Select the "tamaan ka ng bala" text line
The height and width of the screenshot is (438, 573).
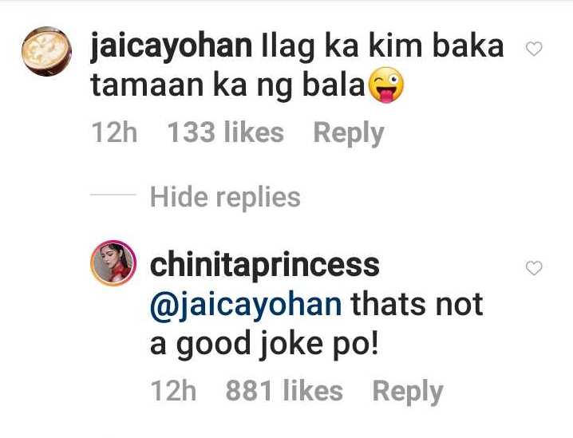coord(227,87)
